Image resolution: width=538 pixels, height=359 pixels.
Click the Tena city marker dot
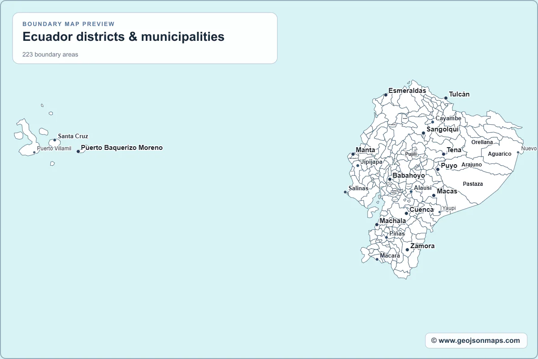pyautogui.click(x=443, y=154)
